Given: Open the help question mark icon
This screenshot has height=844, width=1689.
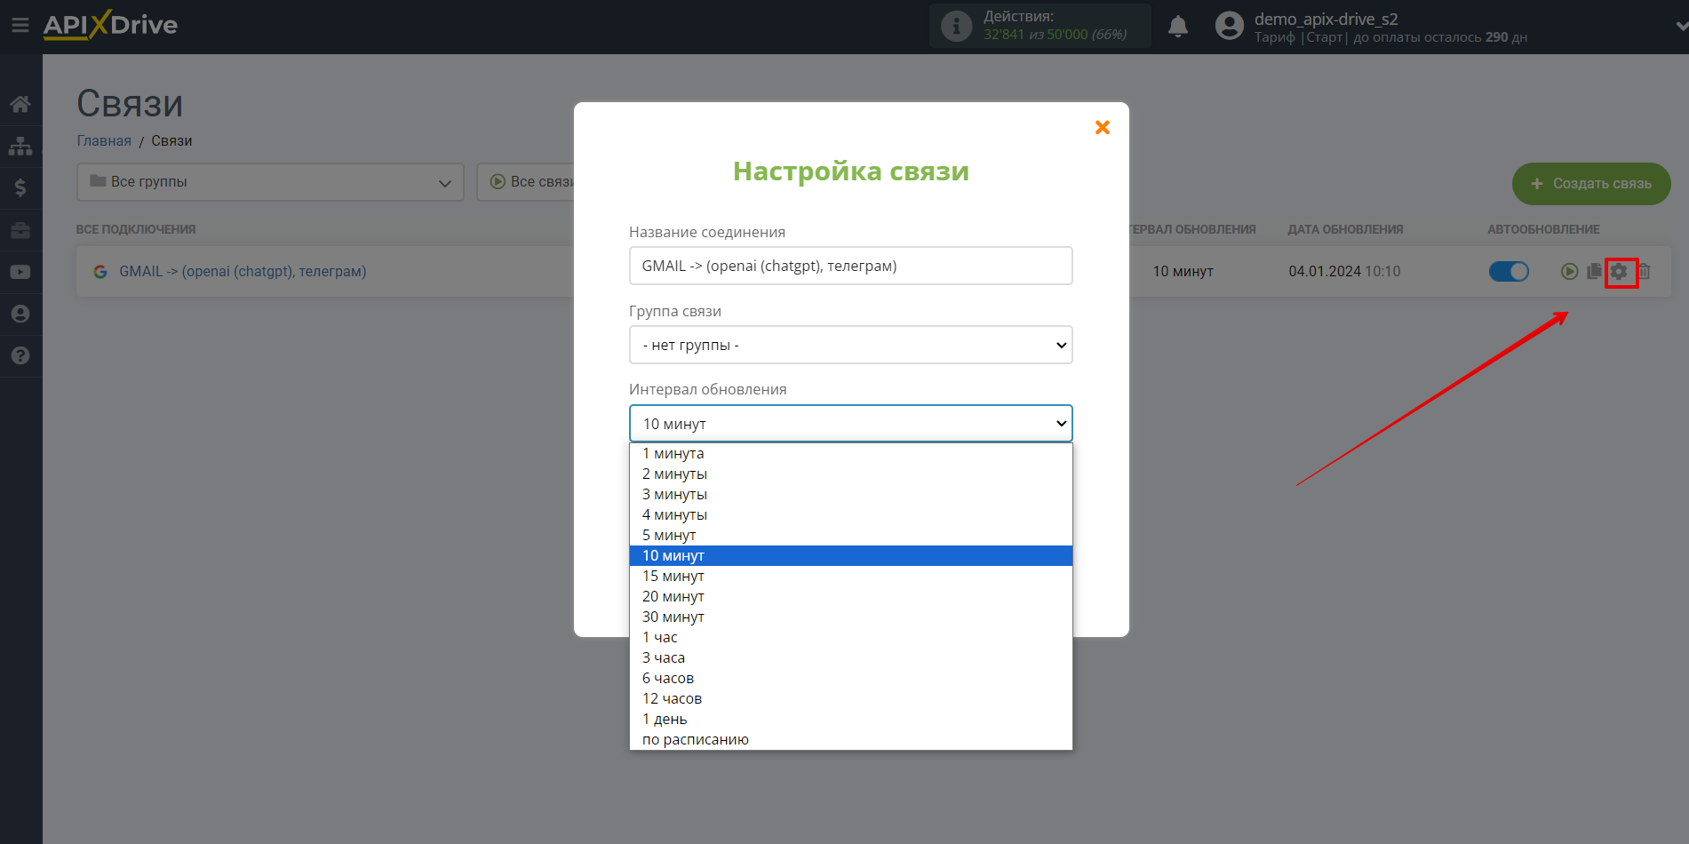Looking at the screenshot, I should pos(20,355).
